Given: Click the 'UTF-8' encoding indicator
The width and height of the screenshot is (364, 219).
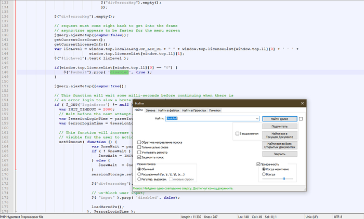Looking at the screenshot, I should (338, 217).
